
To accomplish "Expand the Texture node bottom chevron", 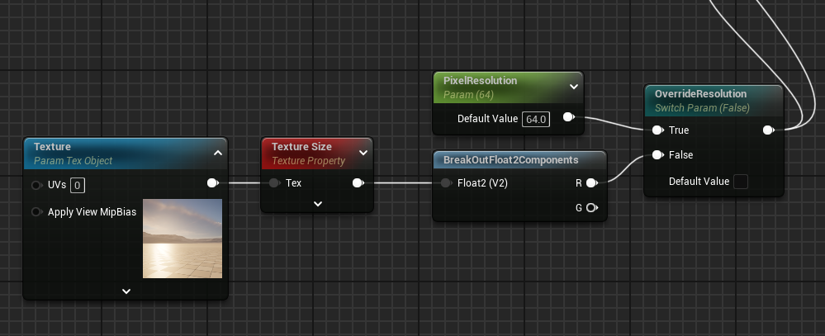I will [x=126, y=291].
